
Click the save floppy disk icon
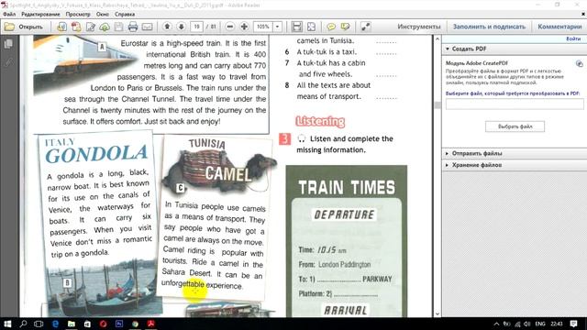pos(118,27)
